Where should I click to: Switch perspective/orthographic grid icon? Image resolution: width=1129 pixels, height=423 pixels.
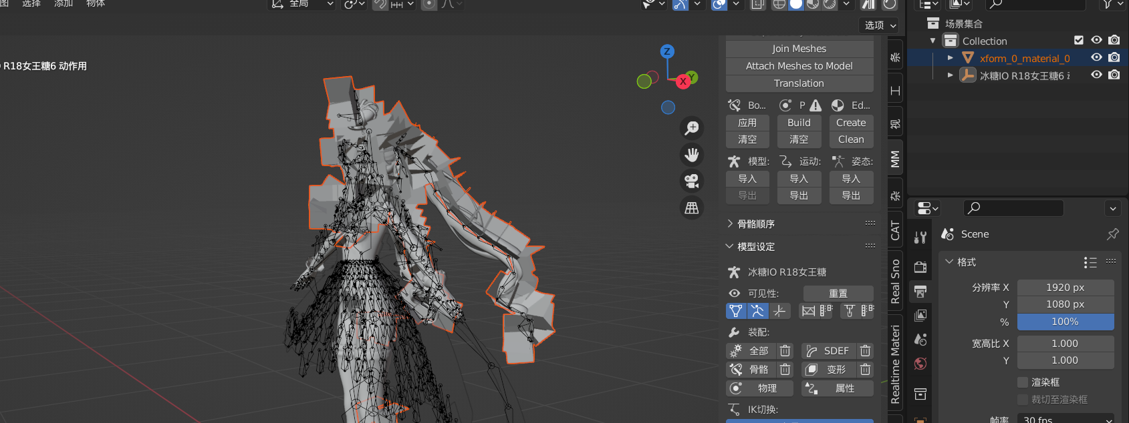point(692,208)
